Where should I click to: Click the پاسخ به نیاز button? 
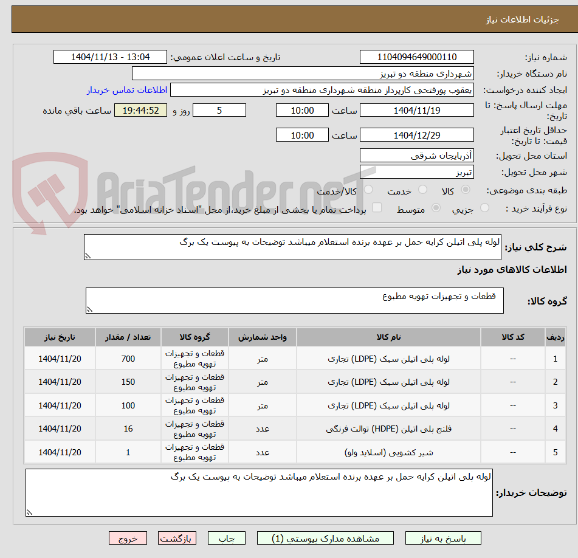[x=443, y=538]
